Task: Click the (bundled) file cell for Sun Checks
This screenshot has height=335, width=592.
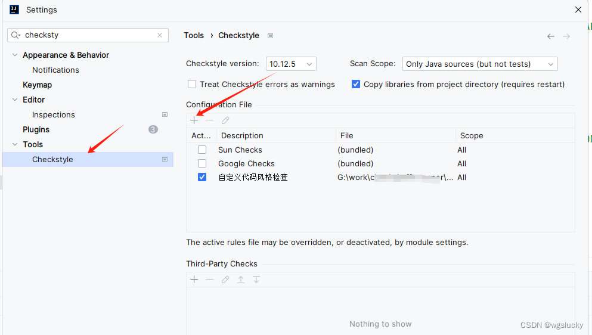Action: click(355, 150)
